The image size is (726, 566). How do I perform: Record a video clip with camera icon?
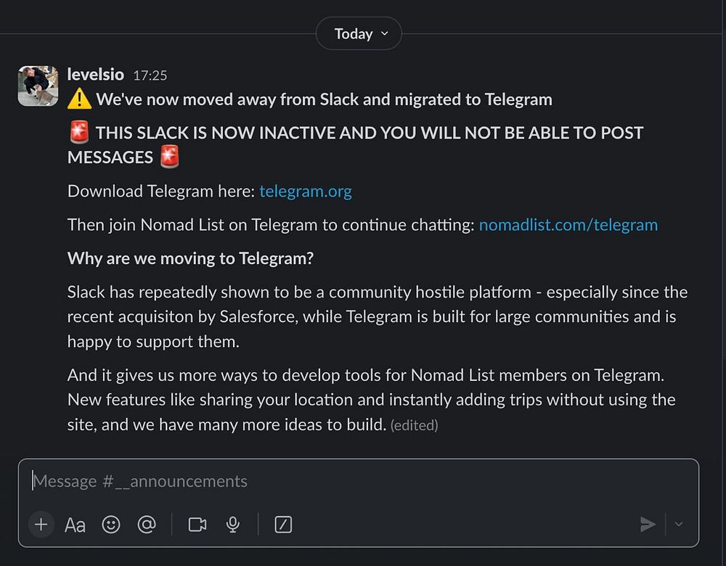(197, 524)
